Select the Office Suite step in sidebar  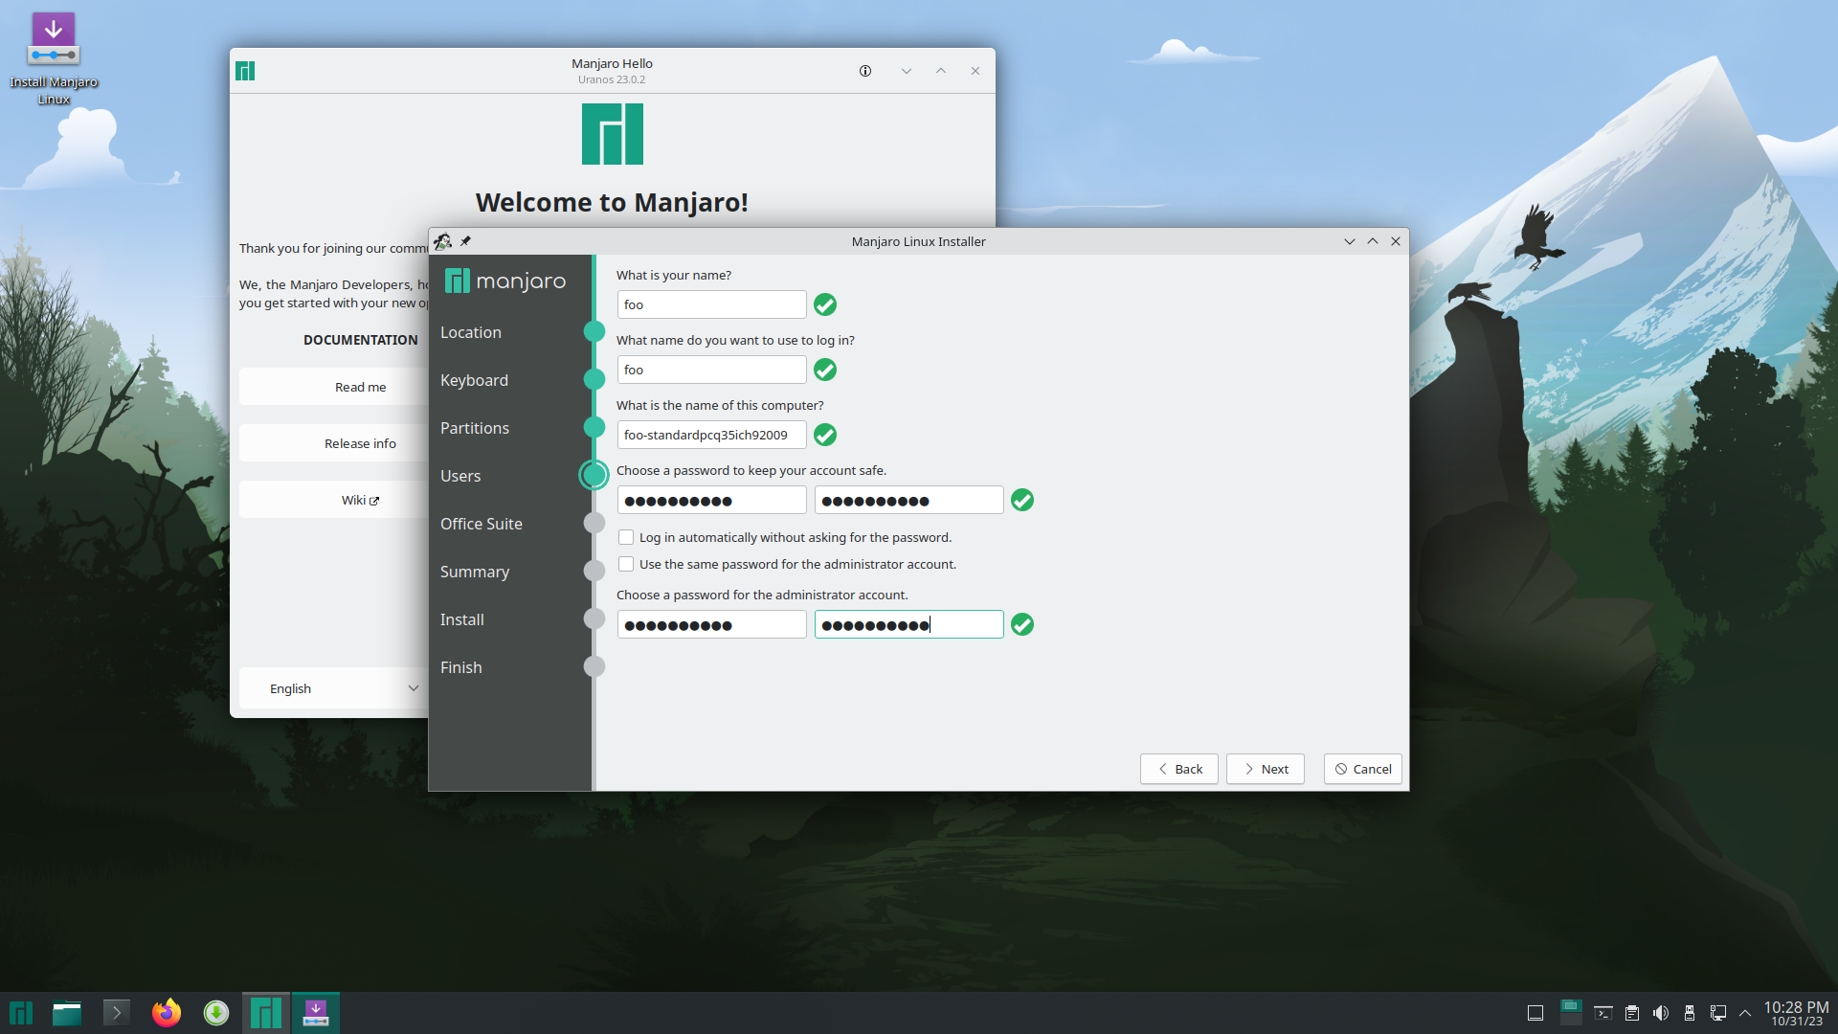[x=482, y=524]
